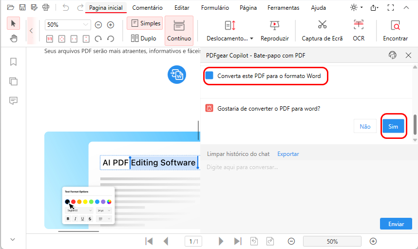Switch to the Comentário tab
The image size is (418, 249).
click(x=148, y=8)
